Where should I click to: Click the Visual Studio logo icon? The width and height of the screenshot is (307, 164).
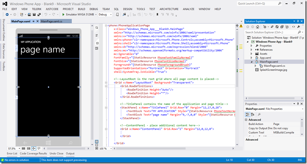pyautogui.click(x=5, y=4)
